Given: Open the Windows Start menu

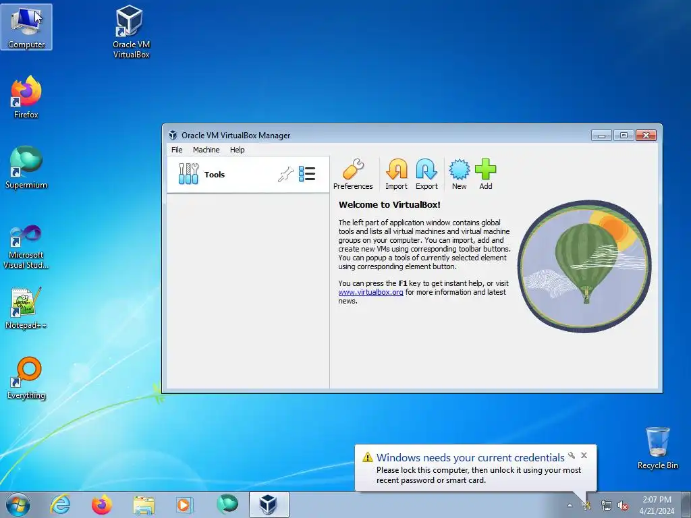Looking at the screenshot, I should (18, 505).
